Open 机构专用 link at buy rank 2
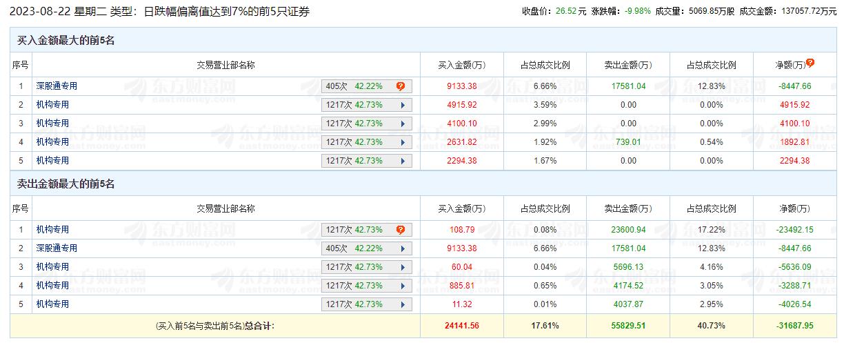This screenshot has height=343, width=844. [x=53, y=105]
